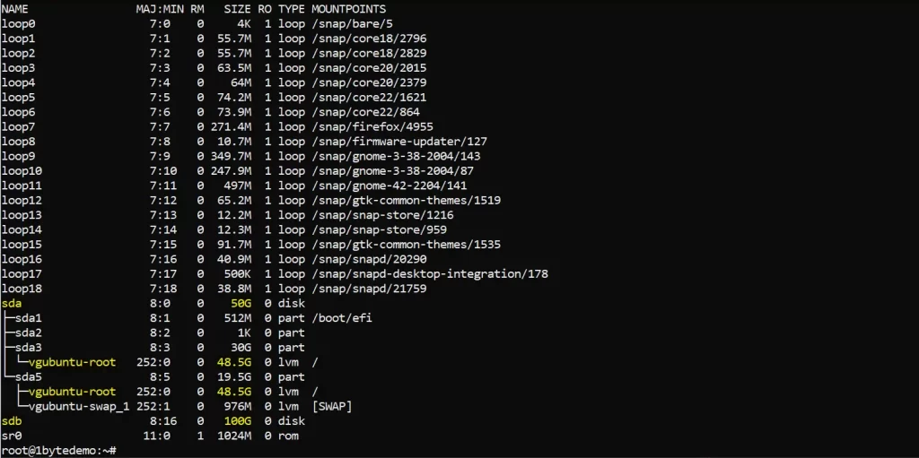The width and height of the screenshot is (919, 458).
Task: Click the MOUNTPOINTS column header
Action: [x=349, y=9]
